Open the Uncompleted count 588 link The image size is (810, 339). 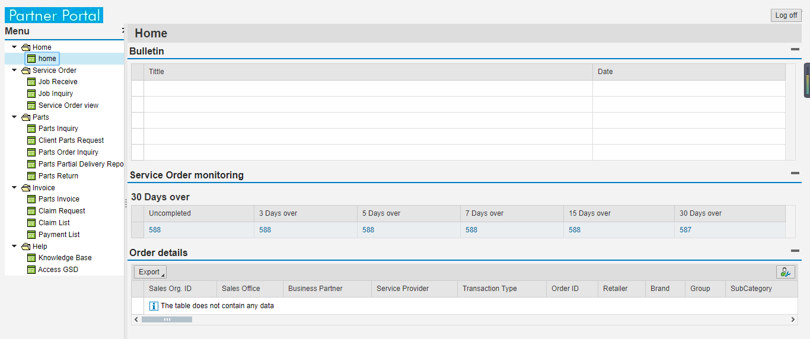tap(155, 230)
